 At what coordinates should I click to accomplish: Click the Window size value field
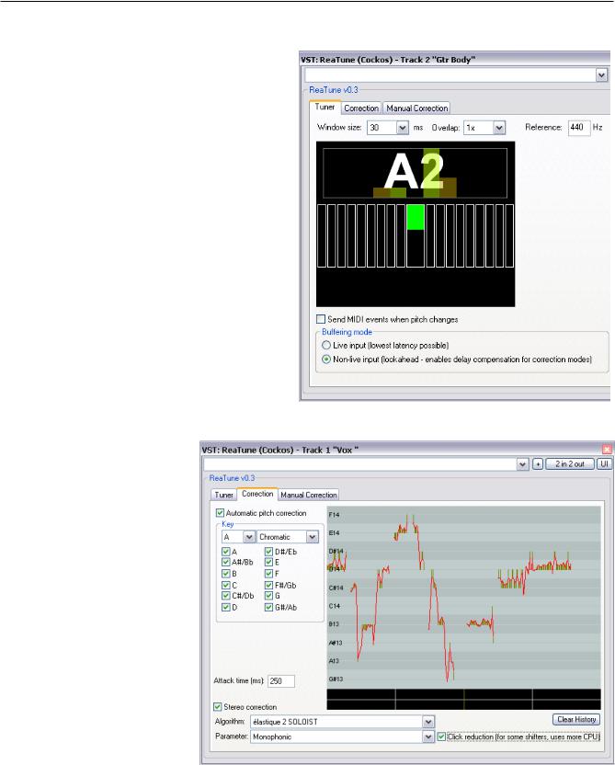(382, 128)
